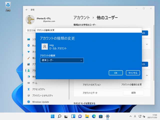Open the アクセシビリティ sidebar item
The image size is (160, 120).
pos(39,89)
